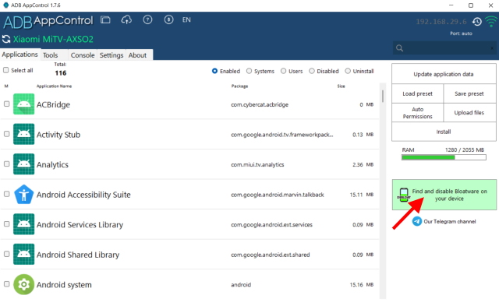Click the Analytics app icon

tap(24, 164)
